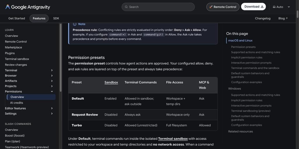Open Teamwork (/teamwork-preview) page
Screen dimensions: 299x149
27,147
